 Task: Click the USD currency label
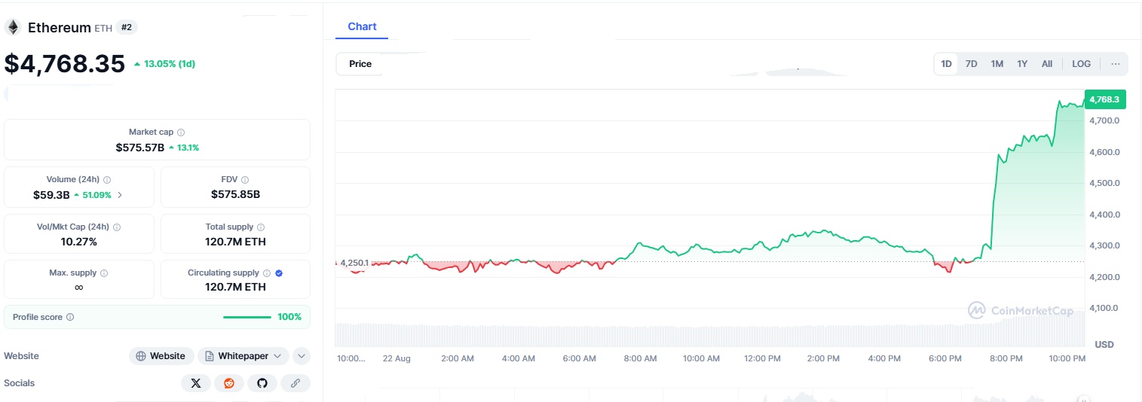[x=1104, y=345]
